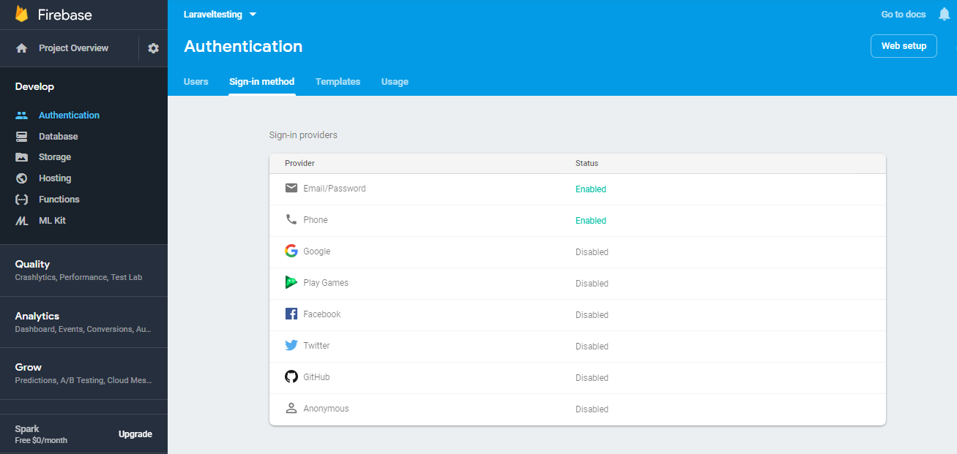957x454 pixels.
Task: Click Enabled status of Phone
Action: click(x=591, y=221)
